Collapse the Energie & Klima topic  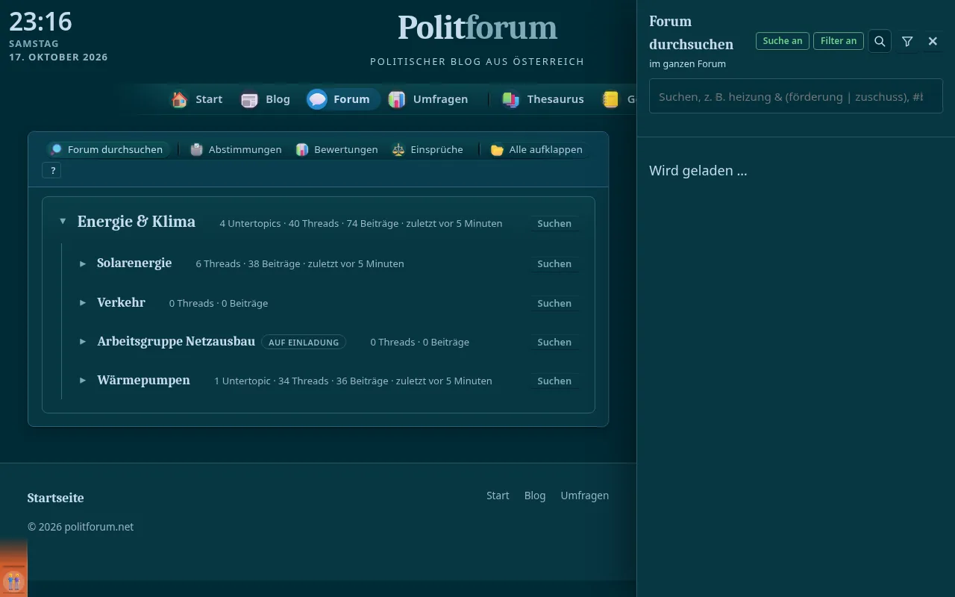(63, 222)
